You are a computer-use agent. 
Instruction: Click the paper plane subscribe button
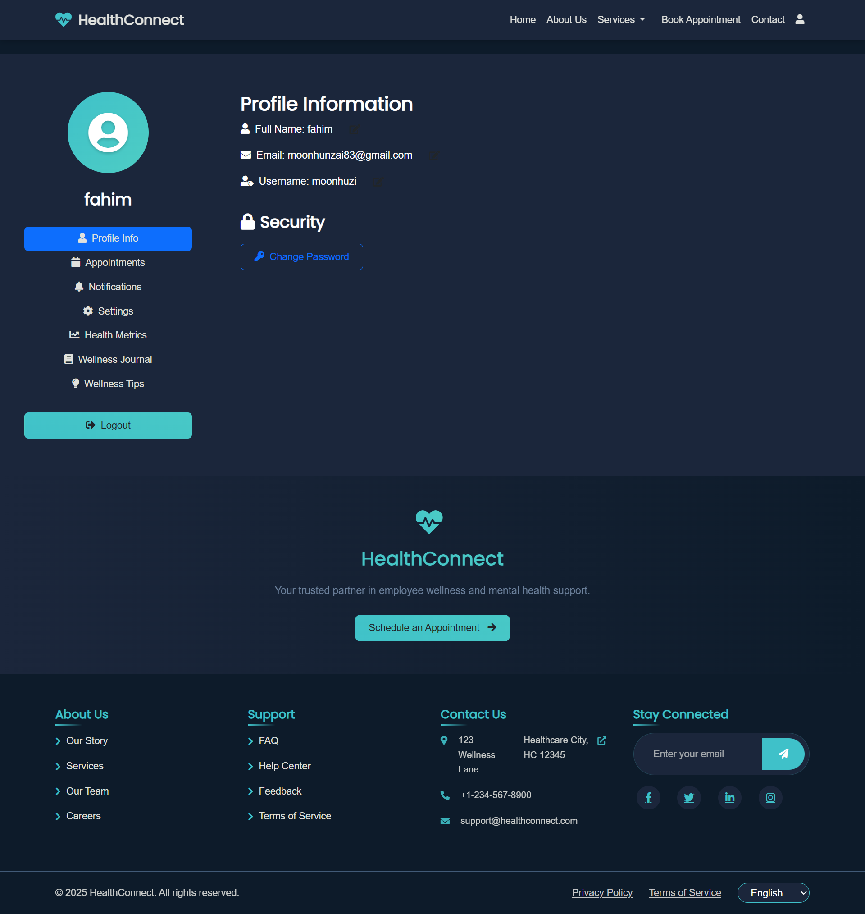783,754
